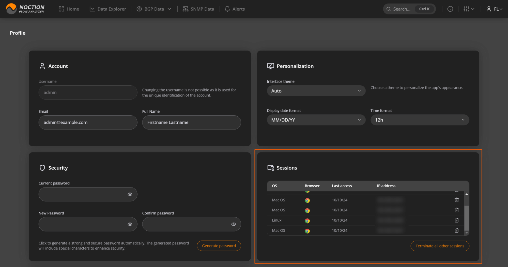508x267 pixels.
Task: Reveal the New Password text
Action: (130, 224)
